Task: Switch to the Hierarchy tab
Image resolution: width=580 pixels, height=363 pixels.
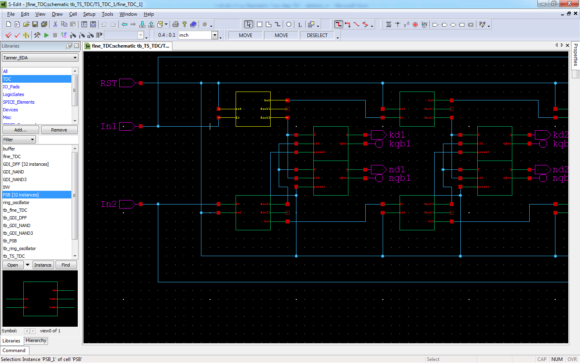Action: 36,340
